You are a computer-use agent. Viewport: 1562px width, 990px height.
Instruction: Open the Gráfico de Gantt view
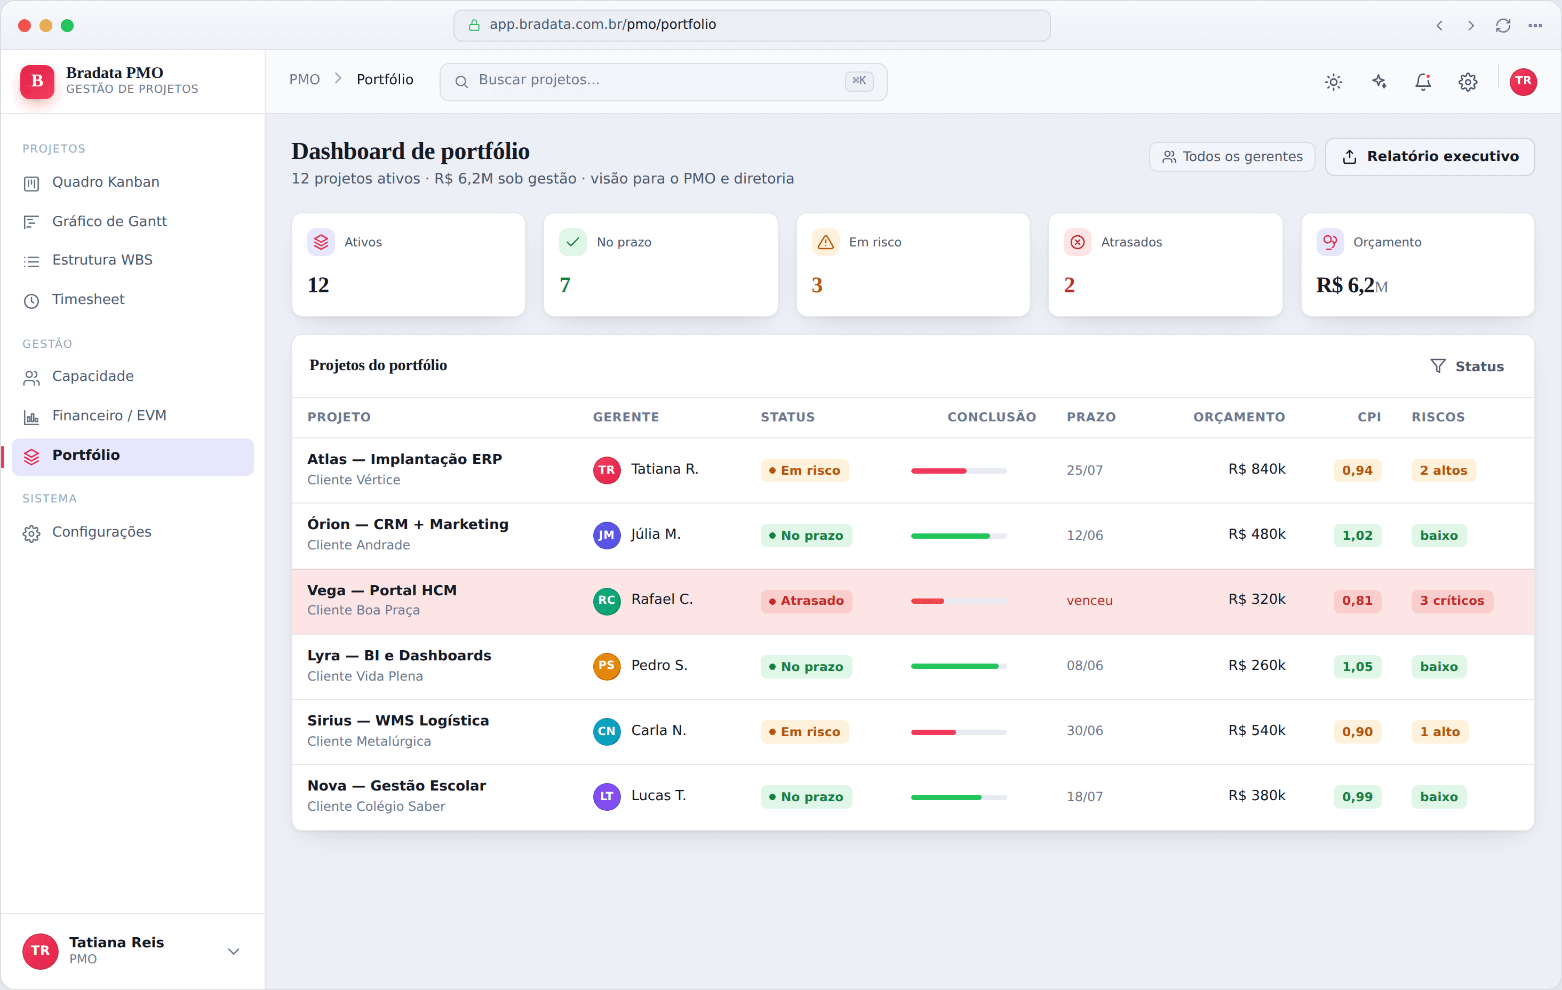tap(132, 222)
